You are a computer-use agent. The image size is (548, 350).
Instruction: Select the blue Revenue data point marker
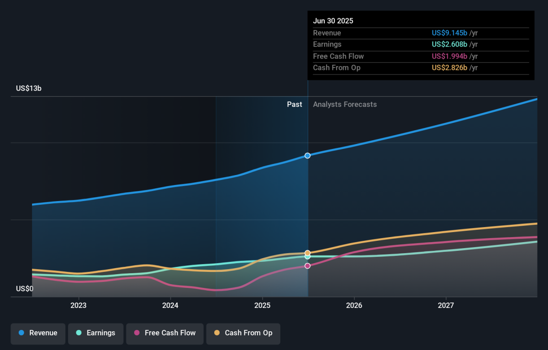coord(308,155)
